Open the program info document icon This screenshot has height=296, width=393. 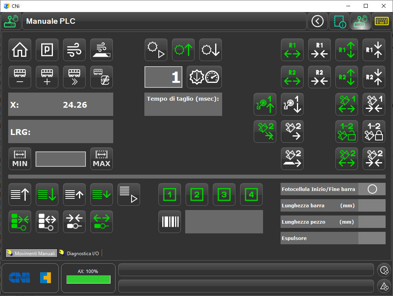click(339, 21)
